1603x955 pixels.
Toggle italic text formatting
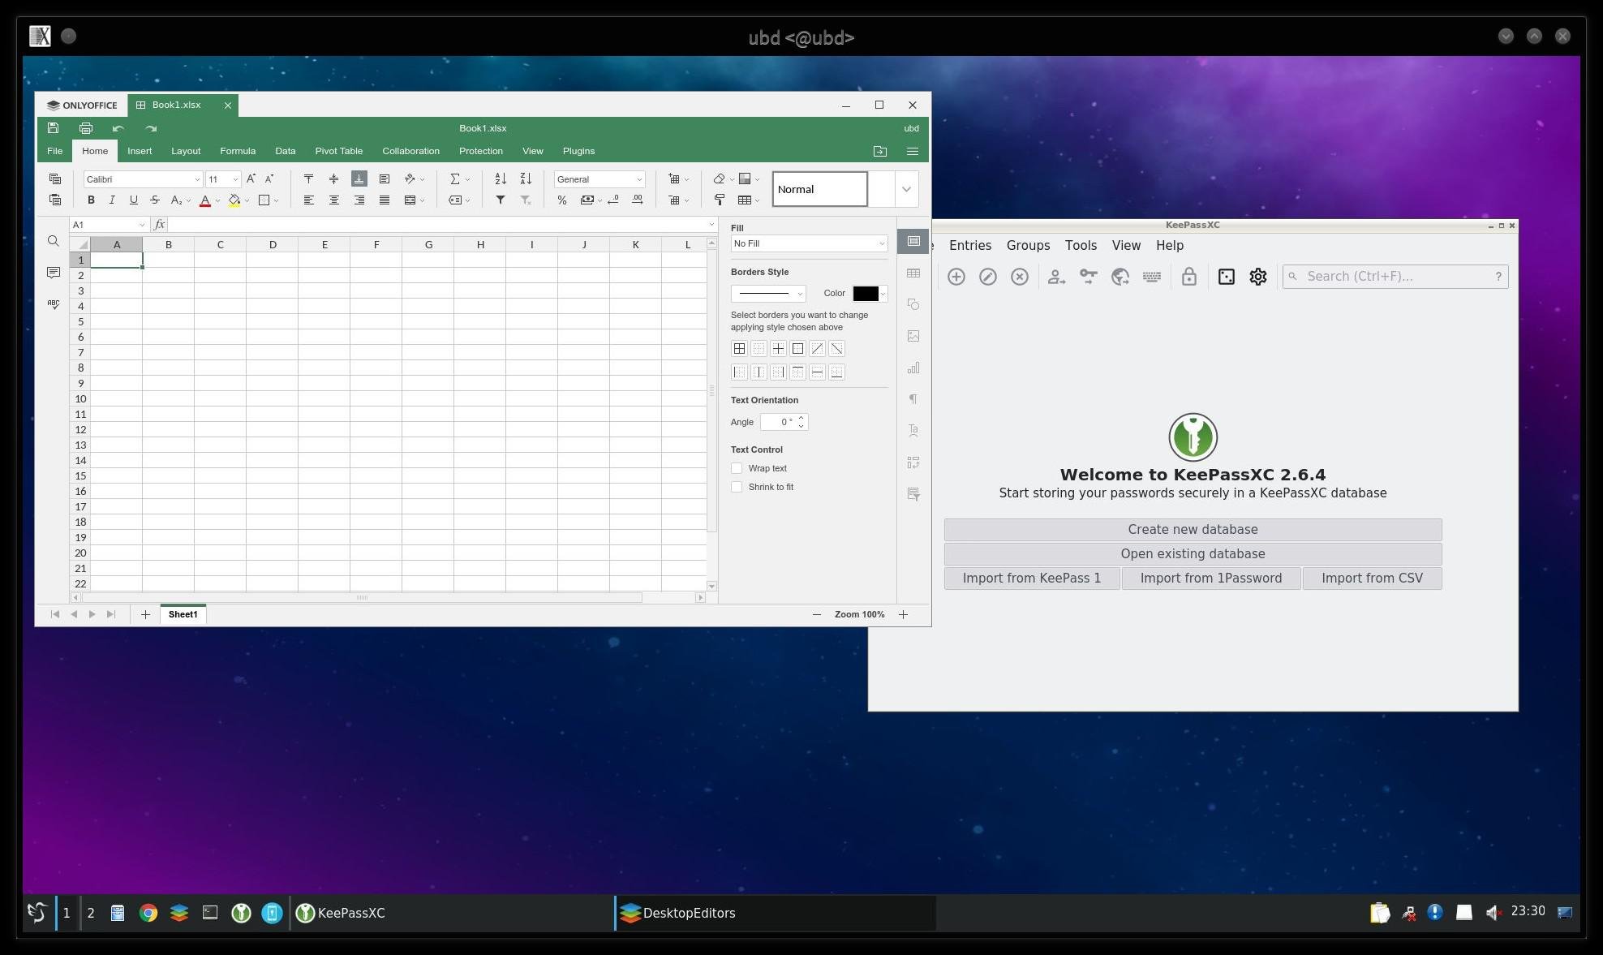coord(112,200)
